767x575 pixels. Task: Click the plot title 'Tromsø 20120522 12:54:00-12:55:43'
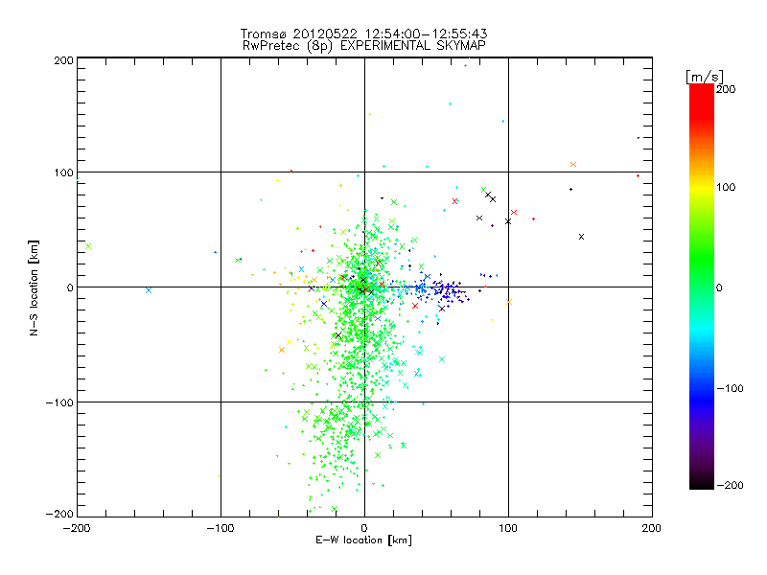pos(363,34)
